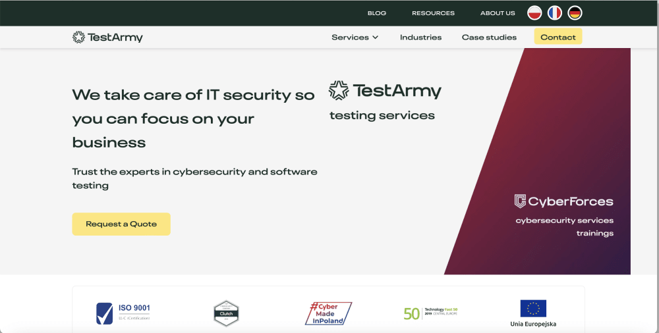The image size is (659, 333).
Task: Open the About Us link
Action: 498,13
